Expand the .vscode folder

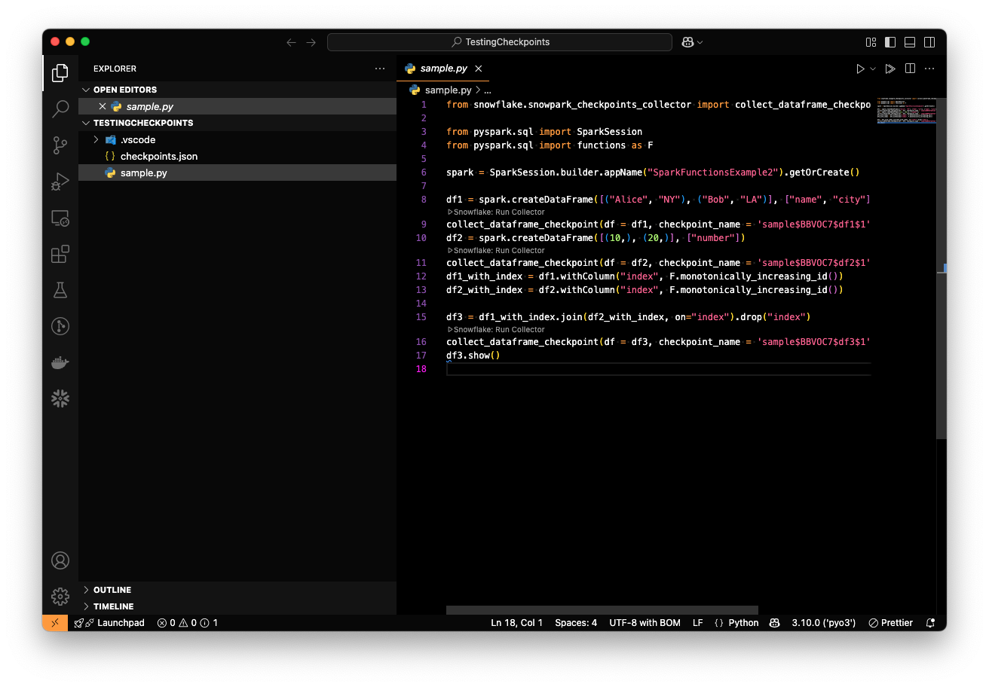tap(96, 139)
